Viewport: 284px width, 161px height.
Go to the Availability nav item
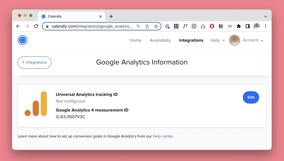tap(160, 40)
